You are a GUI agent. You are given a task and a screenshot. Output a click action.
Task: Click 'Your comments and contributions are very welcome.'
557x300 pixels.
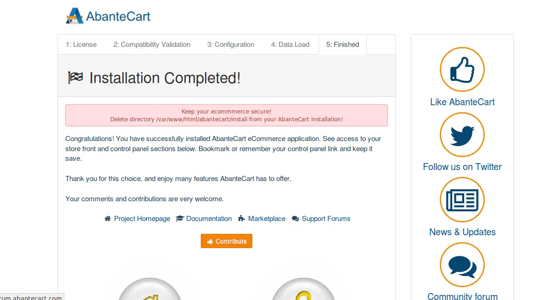click(145, 199)
